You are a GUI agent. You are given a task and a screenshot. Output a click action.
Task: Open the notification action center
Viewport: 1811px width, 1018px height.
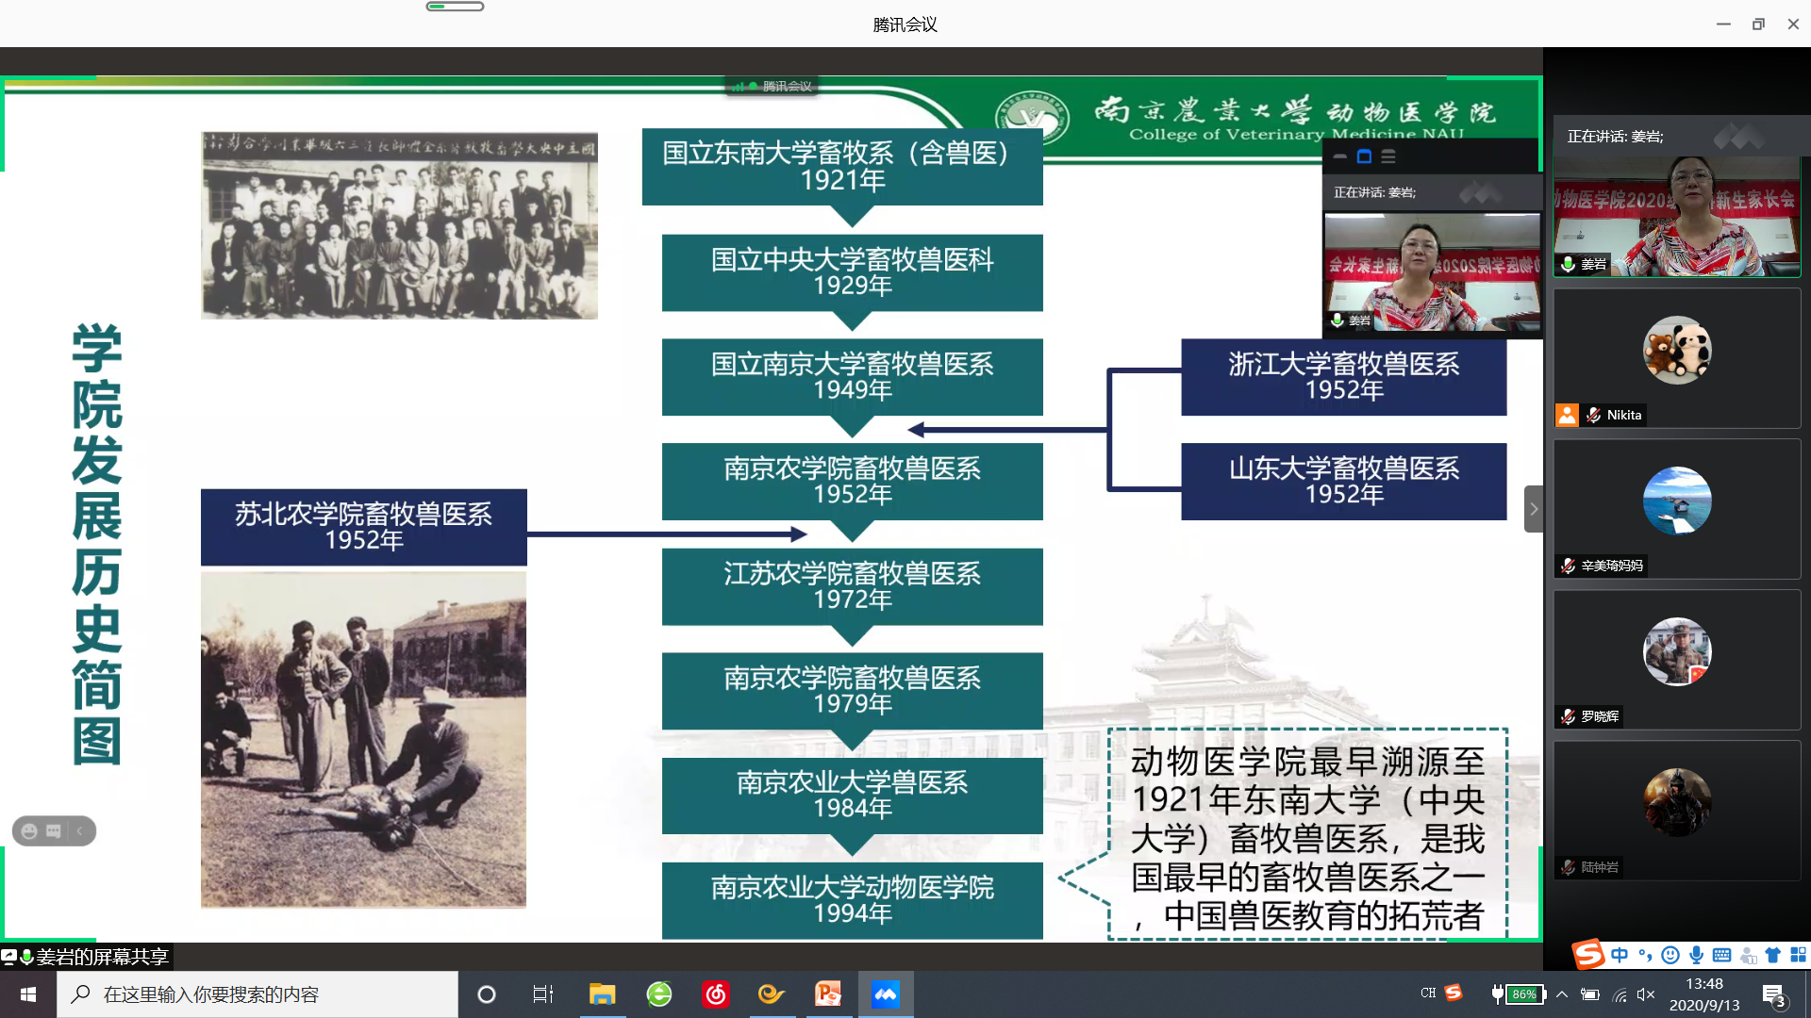coord(1774,994)
